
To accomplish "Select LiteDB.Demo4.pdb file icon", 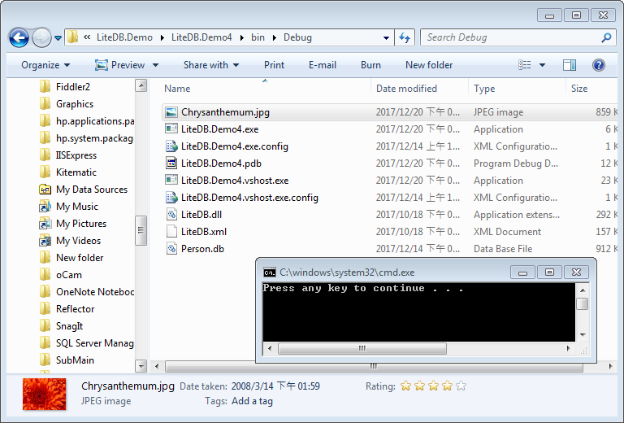I will click(x=171, y=164).
